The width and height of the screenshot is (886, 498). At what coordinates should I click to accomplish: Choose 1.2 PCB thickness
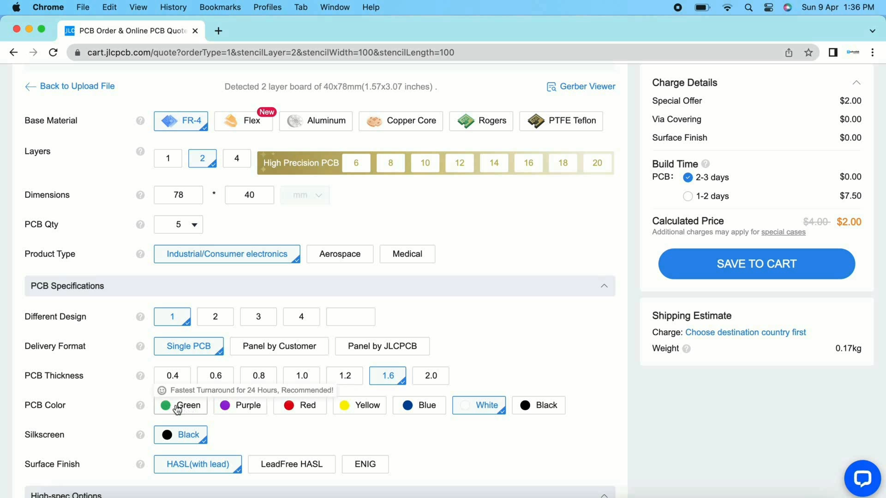pos(345,376)
